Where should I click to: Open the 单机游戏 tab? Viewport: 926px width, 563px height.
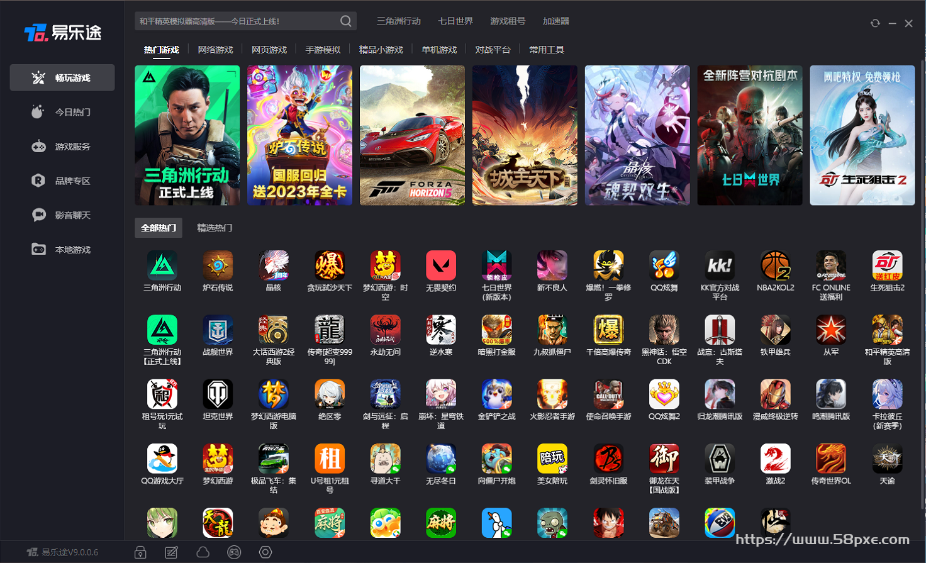pos(439,50)
